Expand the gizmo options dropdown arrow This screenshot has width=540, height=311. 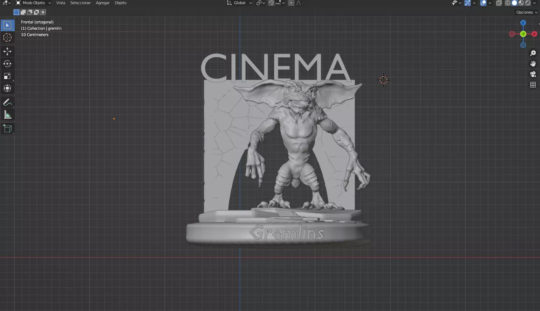coord(474,3)
